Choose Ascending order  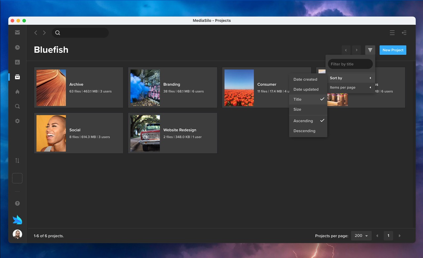point(308,121)
